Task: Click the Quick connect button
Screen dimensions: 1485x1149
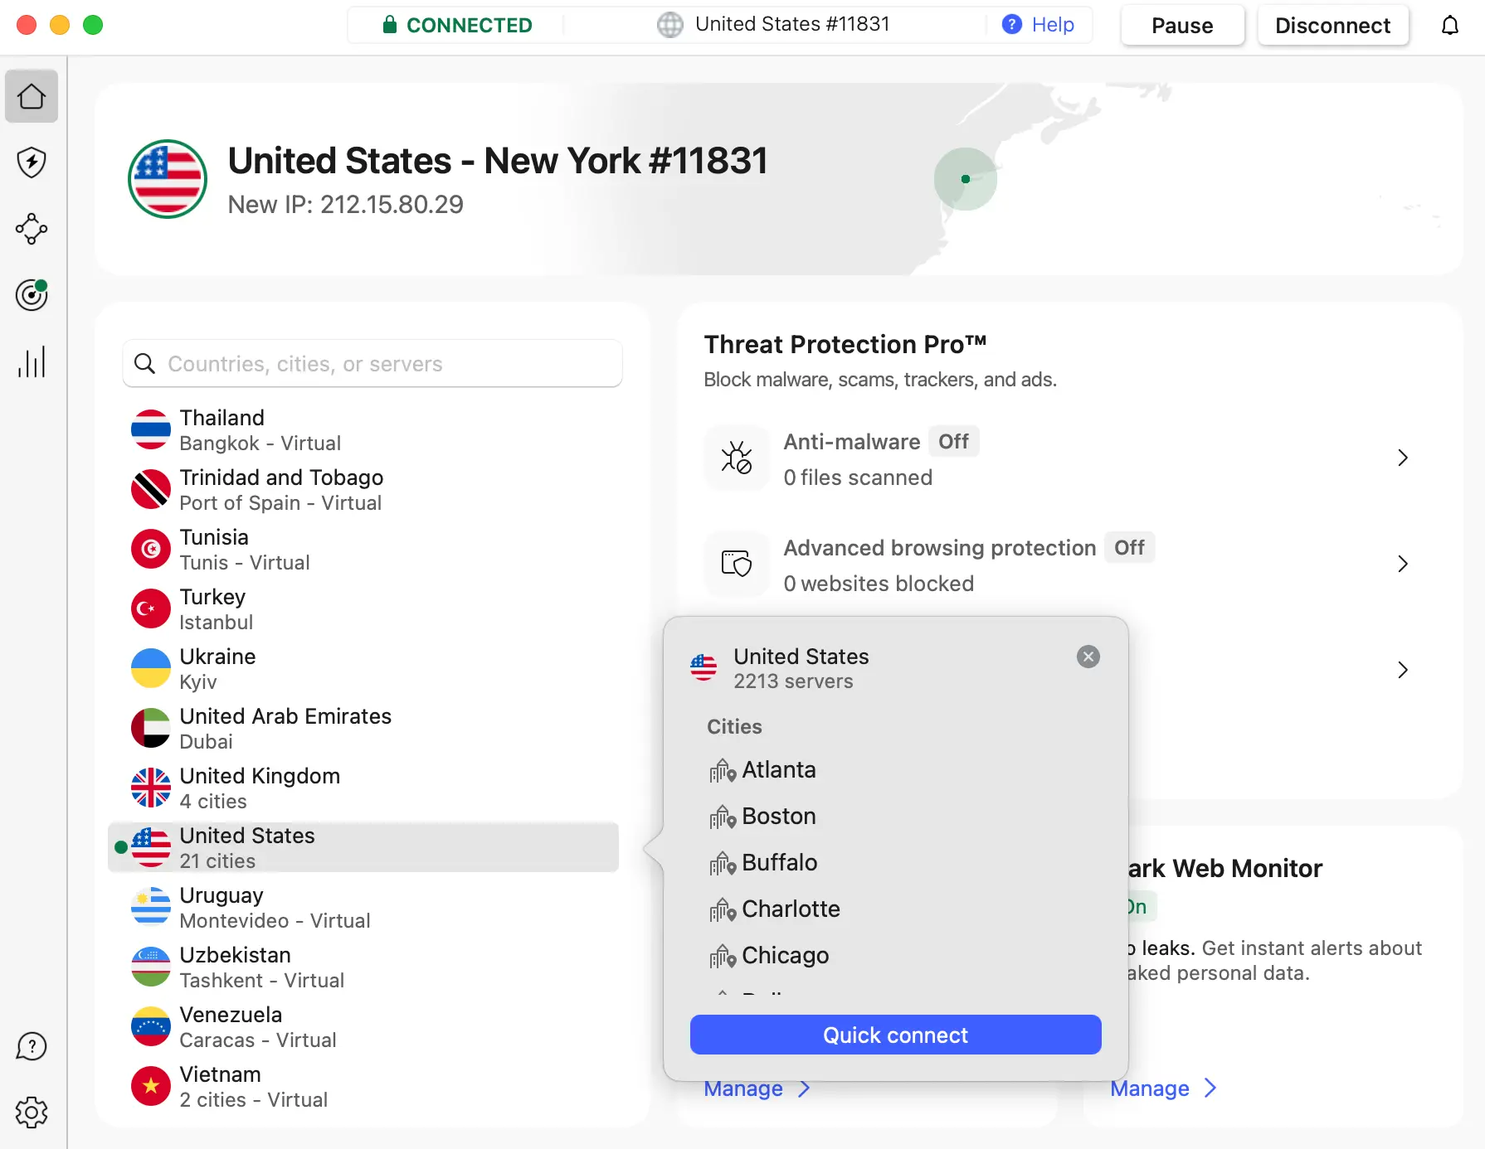Action: pos(896,1035)
